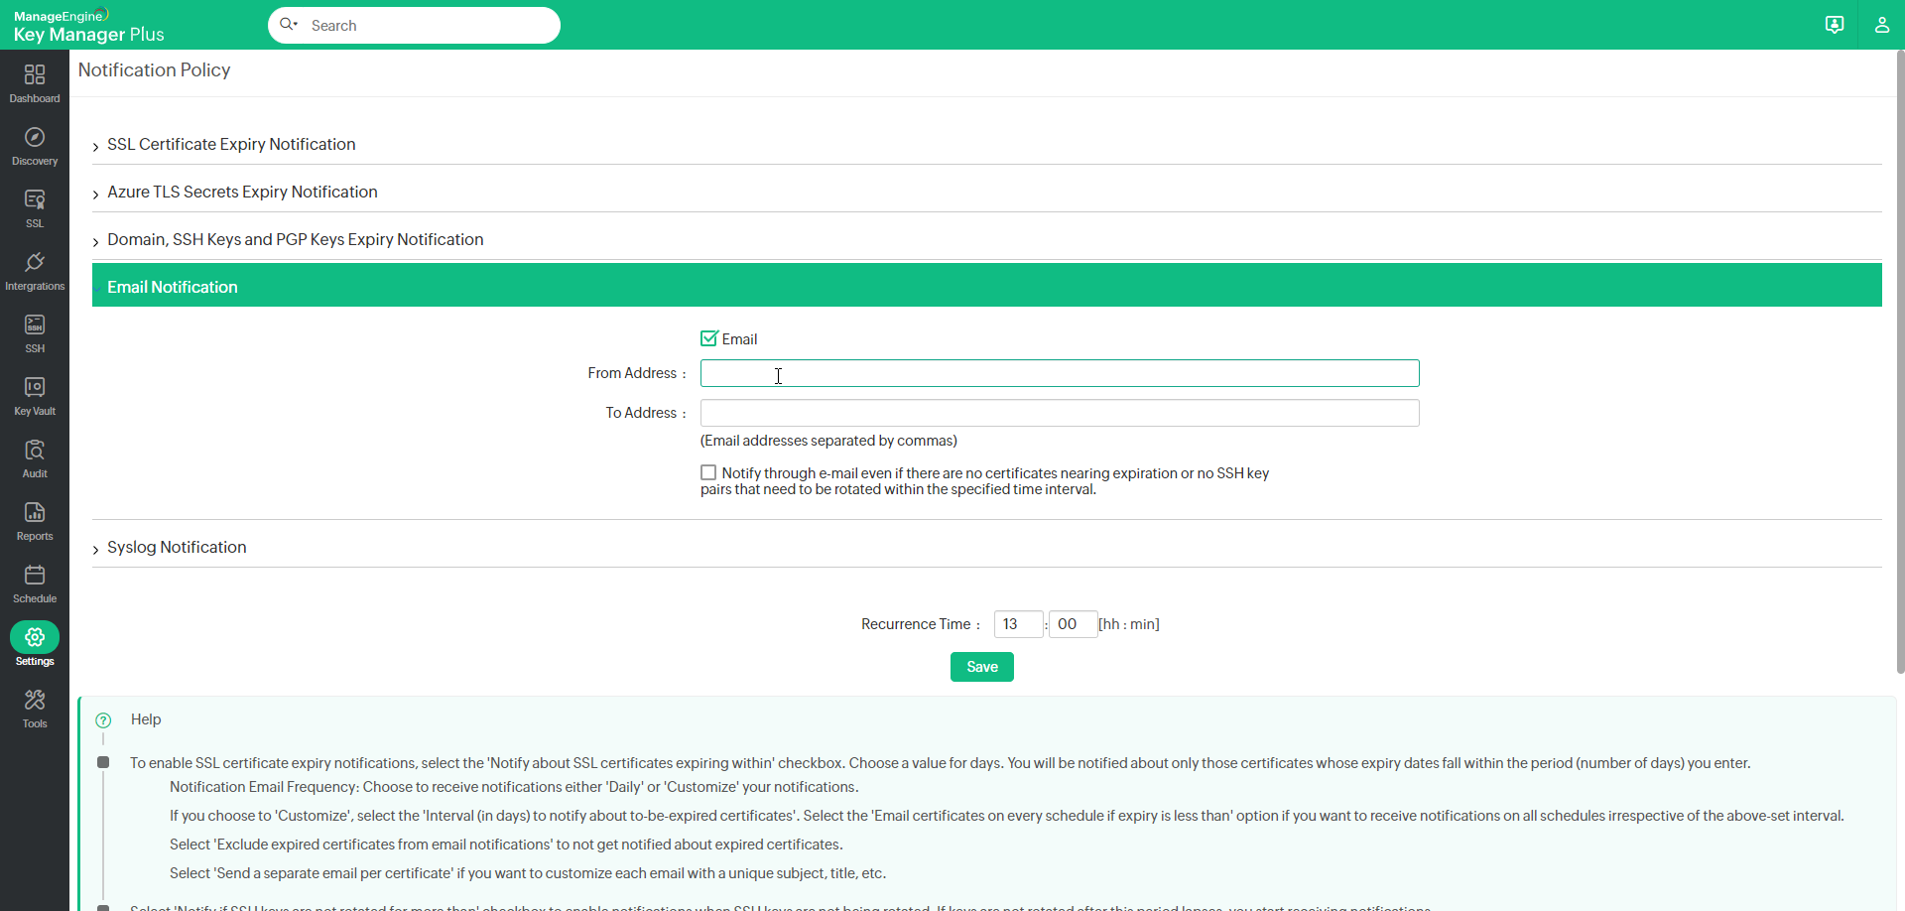Click the page vertical scrollbar
Screen dimensions: 1905x911
pyautogui.click(x=1900, y=362)
